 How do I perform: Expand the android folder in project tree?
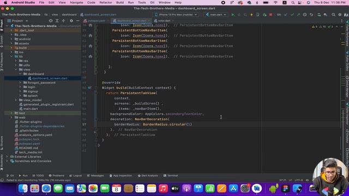point(11,39)
